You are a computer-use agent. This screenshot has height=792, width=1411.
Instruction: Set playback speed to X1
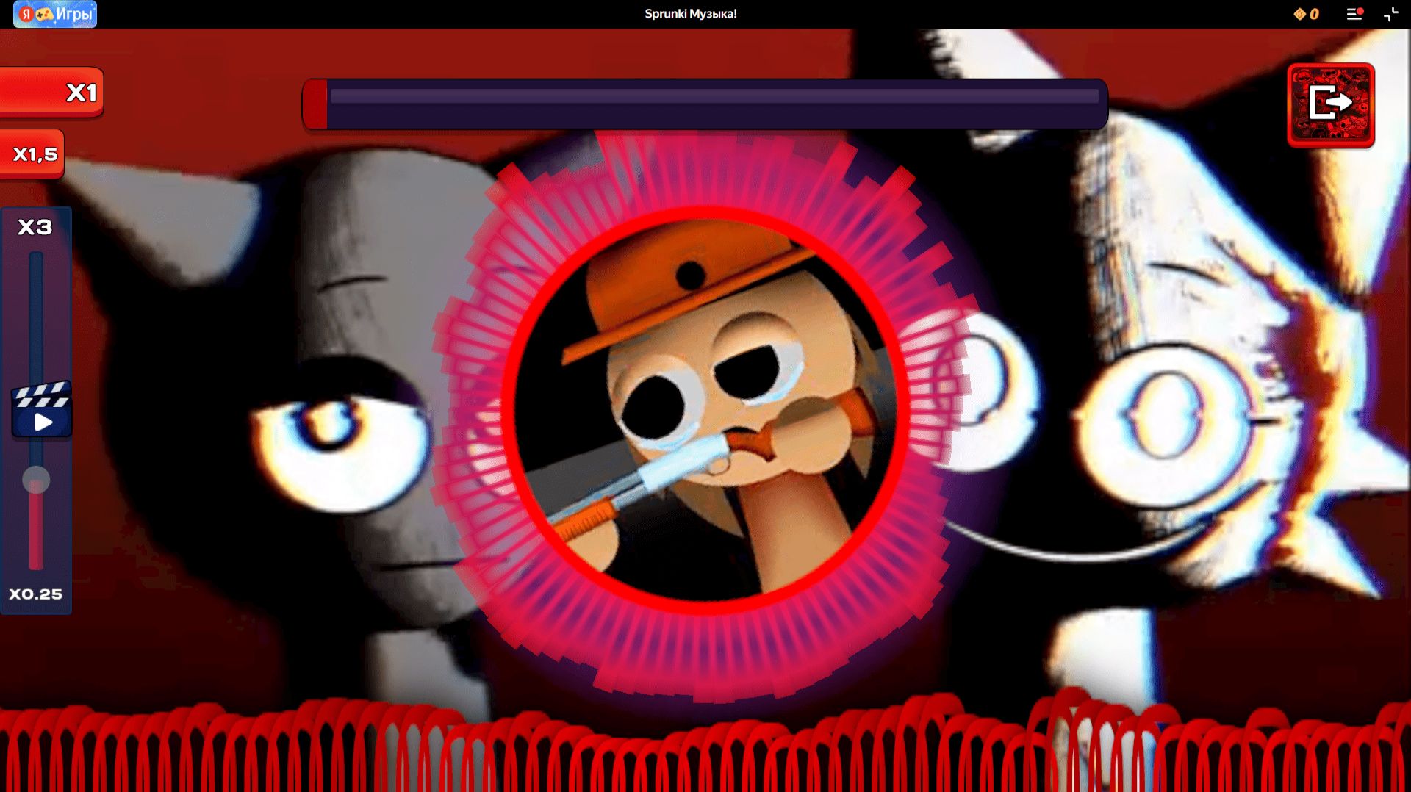pos(51,93)
